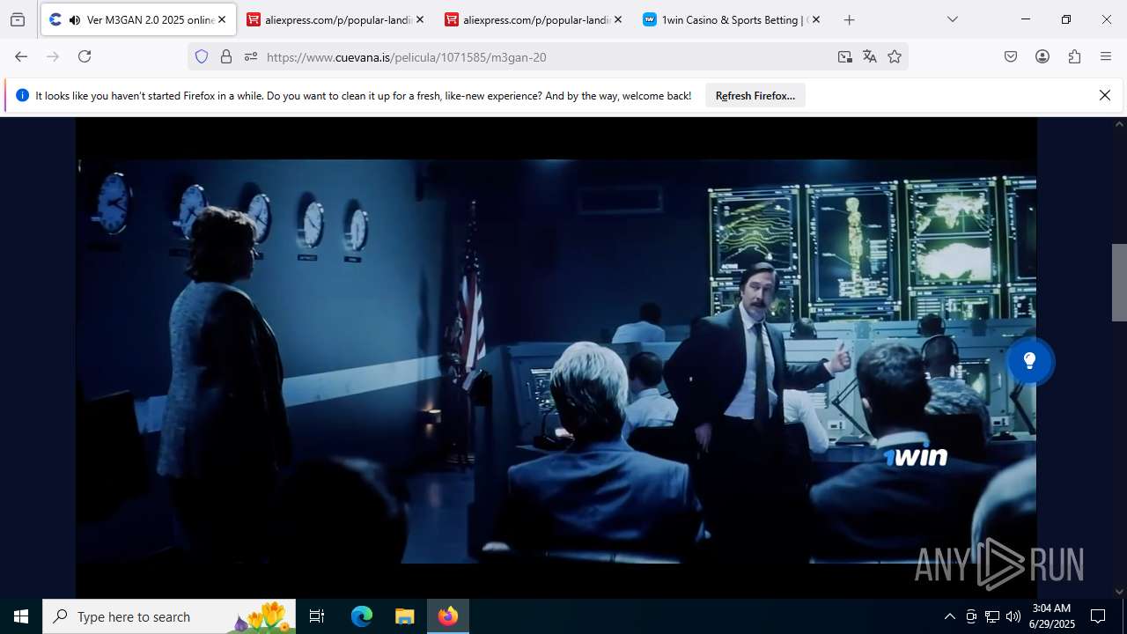
Task: Switch to 1win Casino & Sports Betting tab
Action: pyautogui.click(x=733, y=19)
